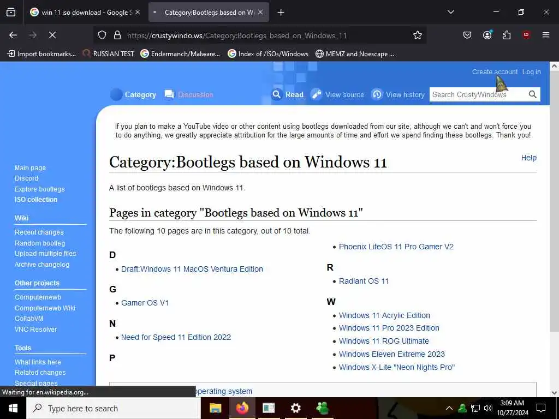Open ISO collection link

point(35,200)
